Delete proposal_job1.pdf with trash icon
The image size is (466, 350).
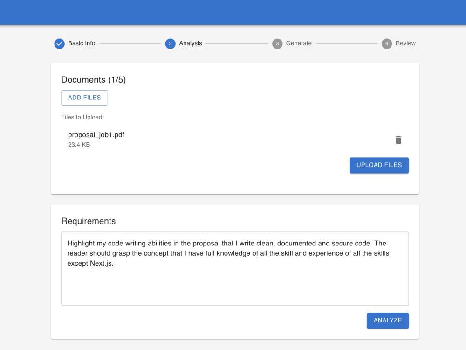click(398, 140)
